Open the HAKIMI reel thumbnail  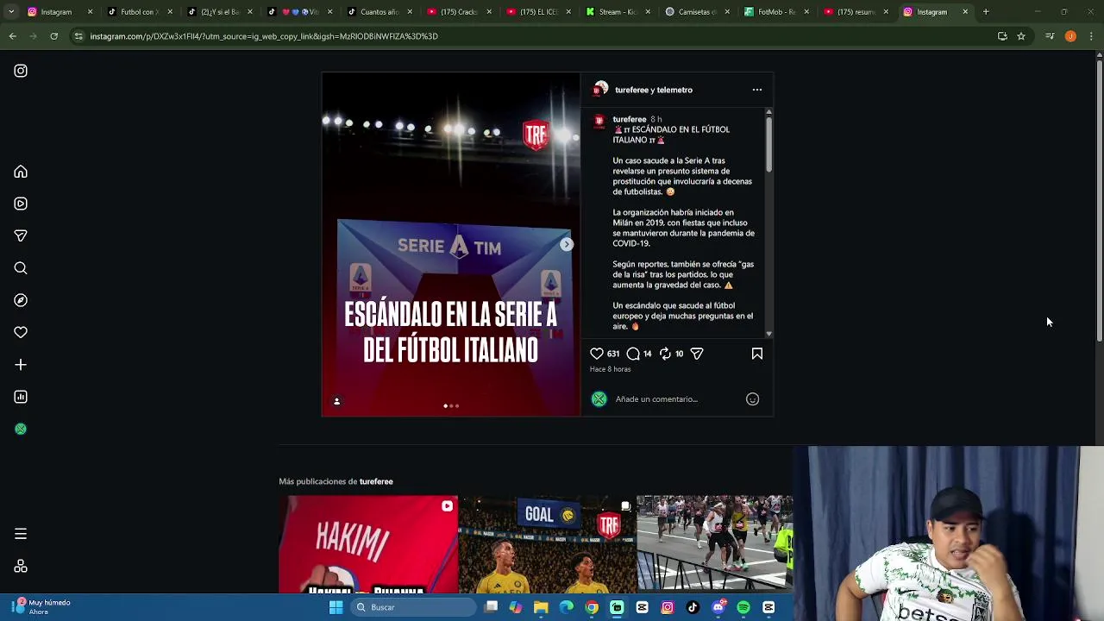[368, 544]
